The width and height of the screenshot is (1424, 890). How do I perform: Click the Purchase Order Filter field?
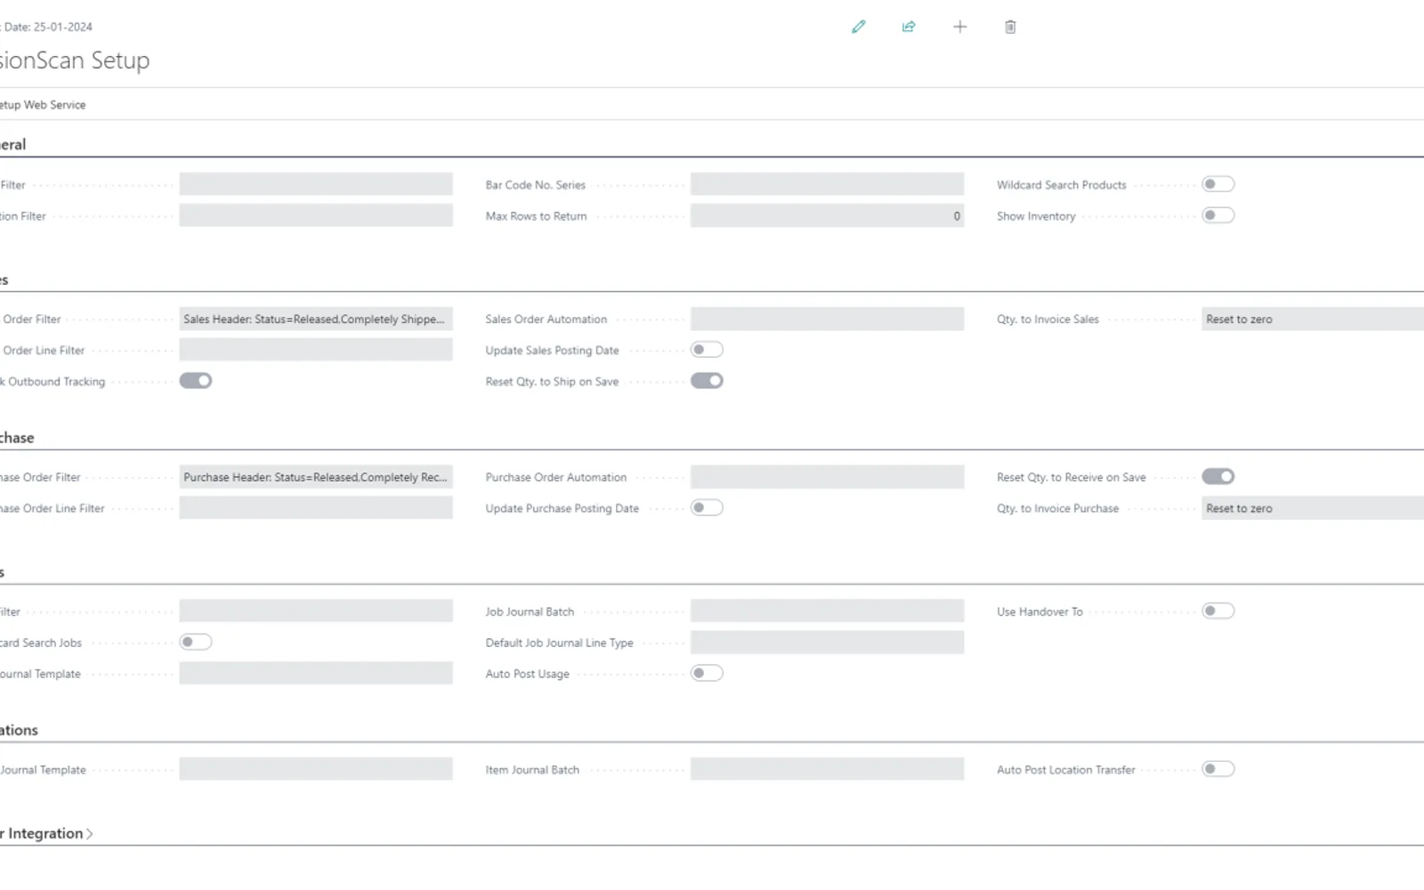[x=316, y=477]
